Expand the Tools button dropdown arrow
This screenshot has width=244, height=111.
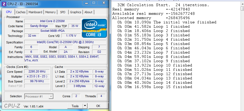[85, 106]
